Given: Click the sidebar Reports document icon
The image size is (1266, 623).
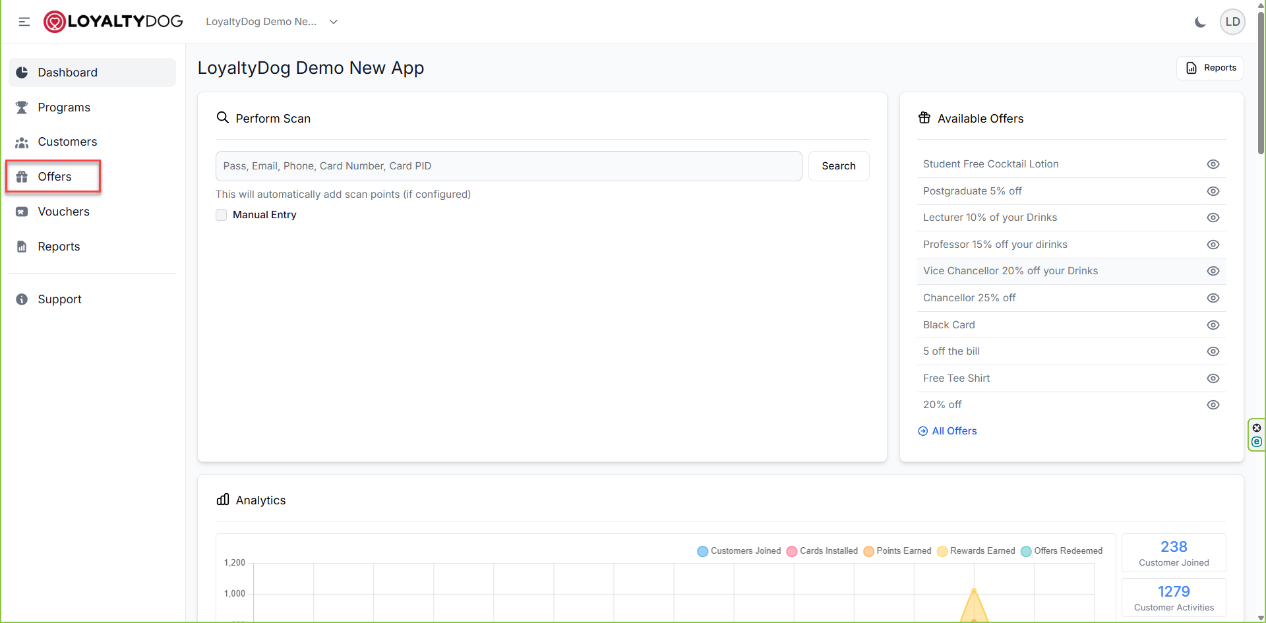Looking at the screenshot, I should (22, 247).
